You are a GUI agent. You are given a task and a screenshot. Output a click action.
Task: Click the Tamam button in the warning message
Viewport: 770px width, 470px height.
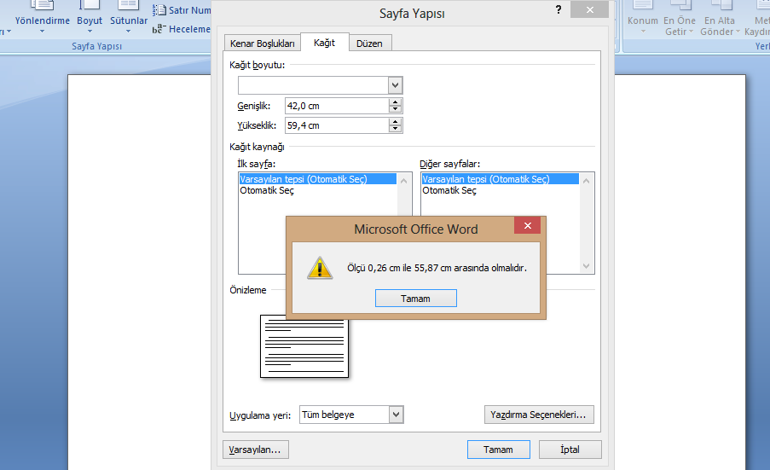415,299
